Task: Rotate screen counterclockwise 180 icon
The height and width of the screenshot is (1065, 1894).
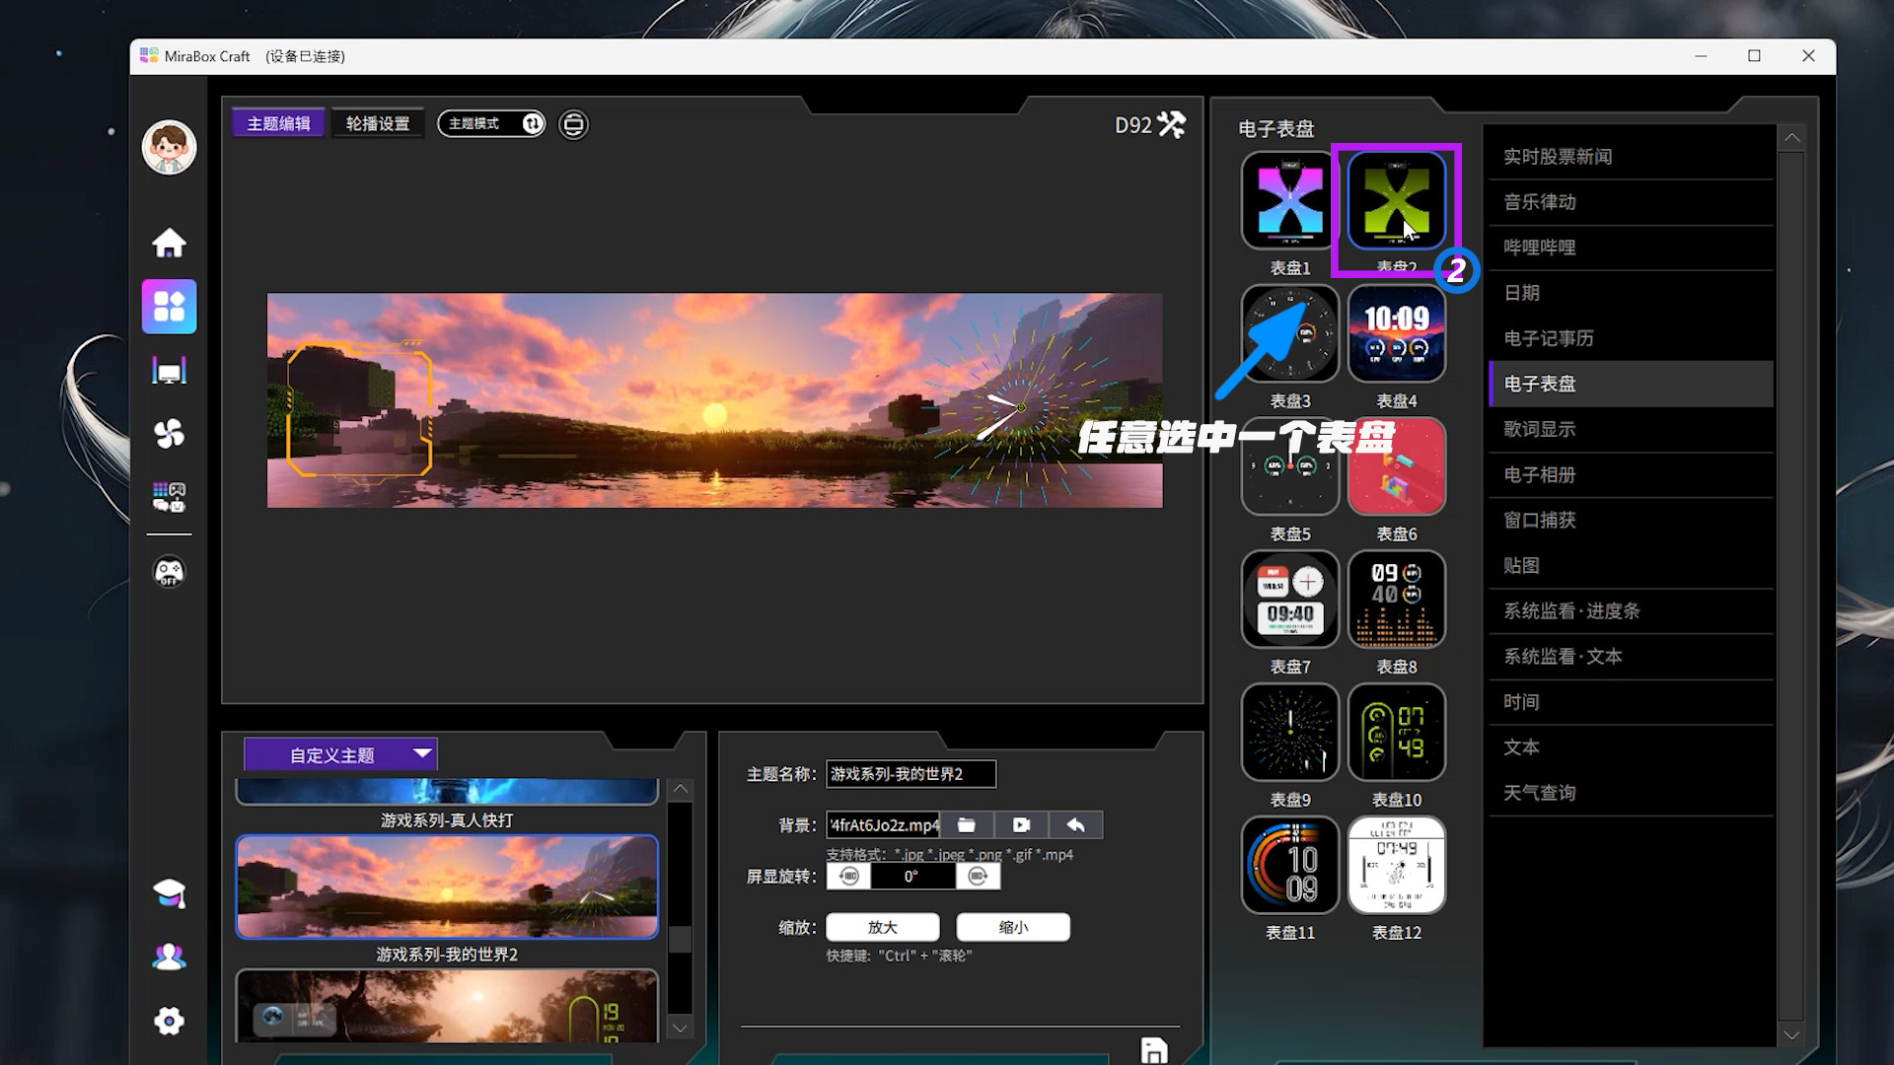Action: pyautogui.click(x=848, y=876)
